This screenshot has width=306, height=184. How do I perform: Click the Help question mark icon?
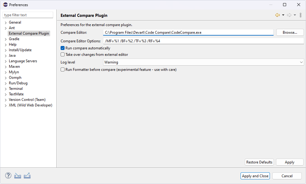tap(8, 175)
